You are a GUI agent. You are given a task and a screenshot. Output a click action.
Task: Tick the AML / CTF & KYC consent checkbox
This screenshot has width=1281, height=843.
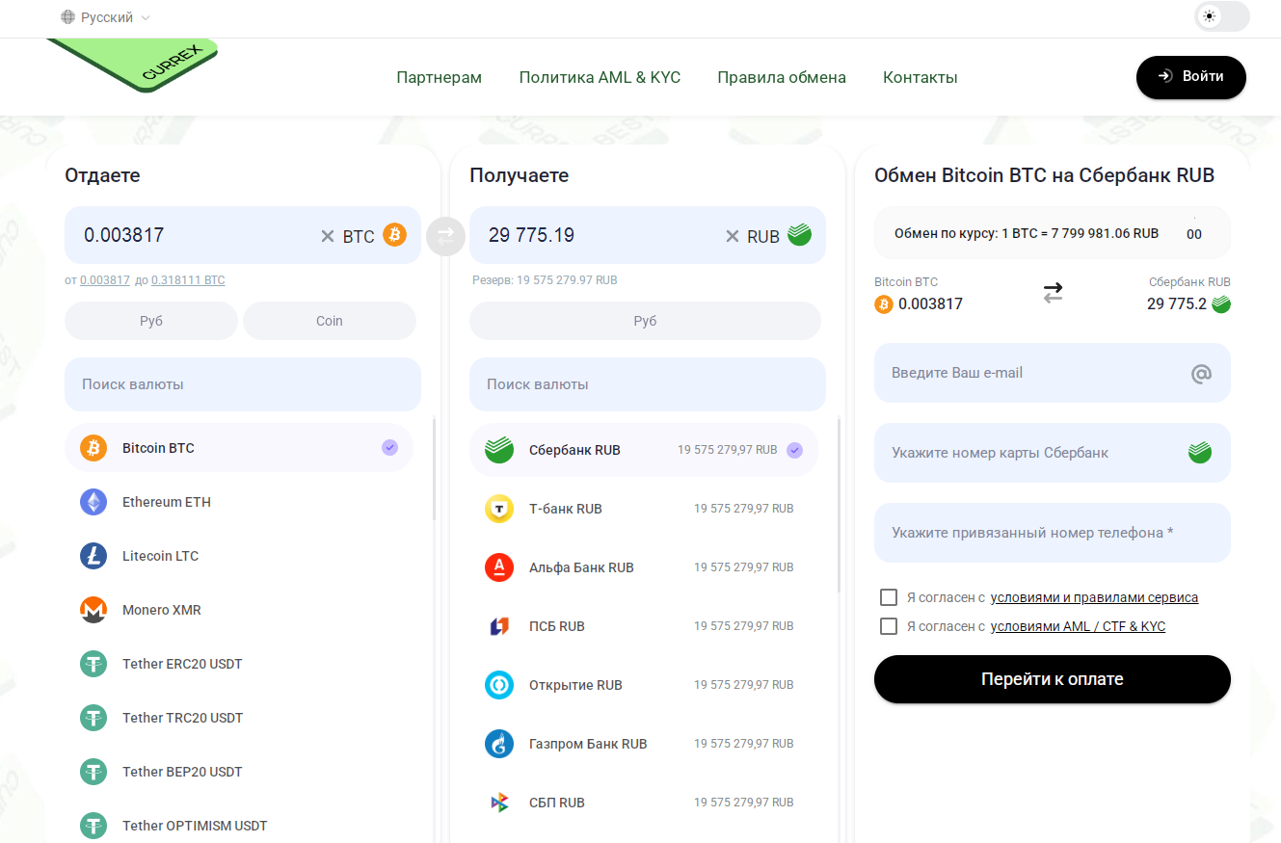889,626
